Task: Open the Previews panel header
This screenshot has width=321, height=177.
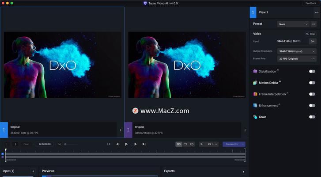Action: pyautogui.click(x=48, y=171)
